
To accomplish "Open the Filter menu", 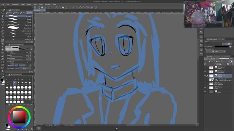I will point(41,4).
